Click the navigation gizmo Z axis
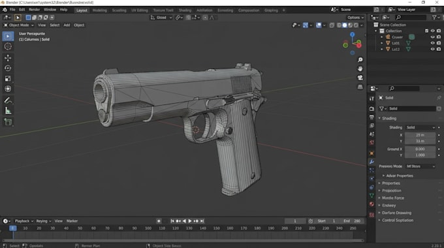The image size is (444, 248). 352,35
